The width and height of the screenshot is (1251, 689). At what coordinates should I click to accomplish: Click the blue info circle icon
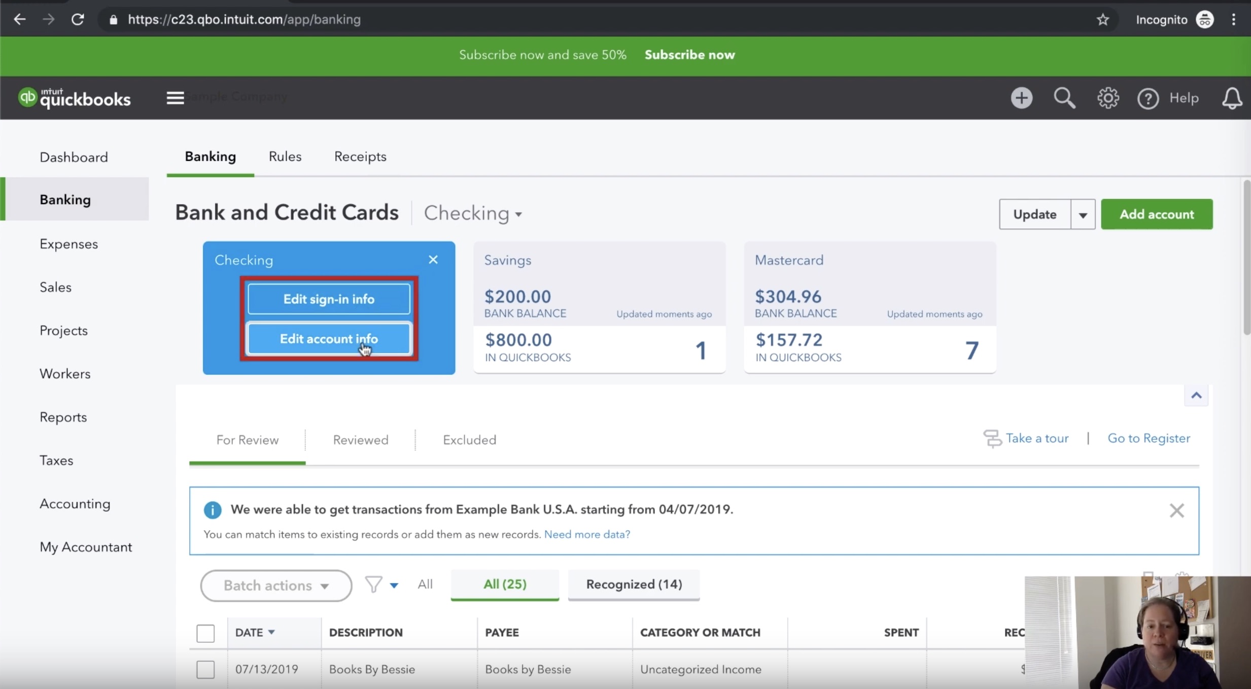pos(213,510)
